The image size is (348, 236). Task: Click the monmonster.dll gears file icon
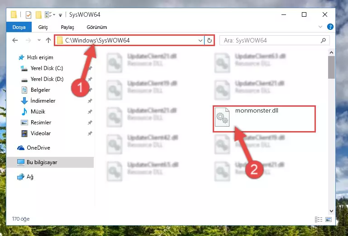click(222, 117)
